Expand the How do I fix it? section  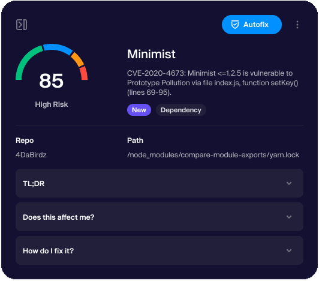pyautogui.click(x=159, y=250)
